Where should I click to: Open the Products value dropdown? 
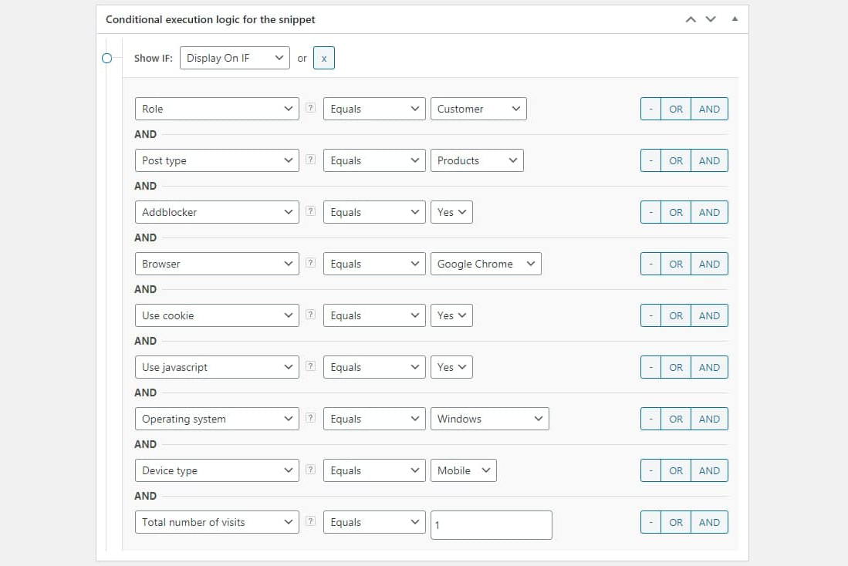tap(477, 160)
